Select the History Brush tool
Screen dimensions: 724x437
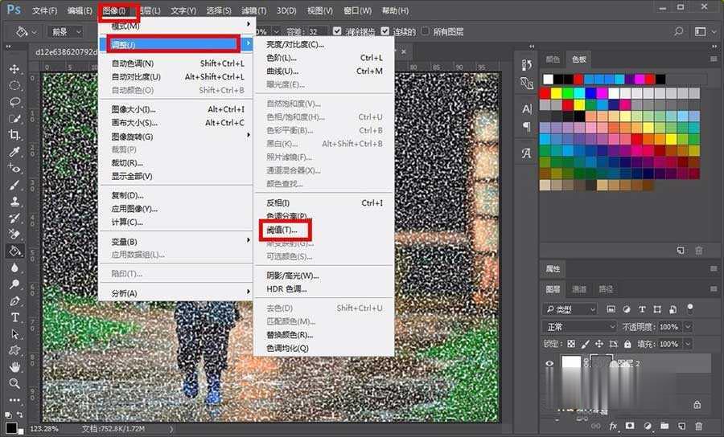coord(14,218)
